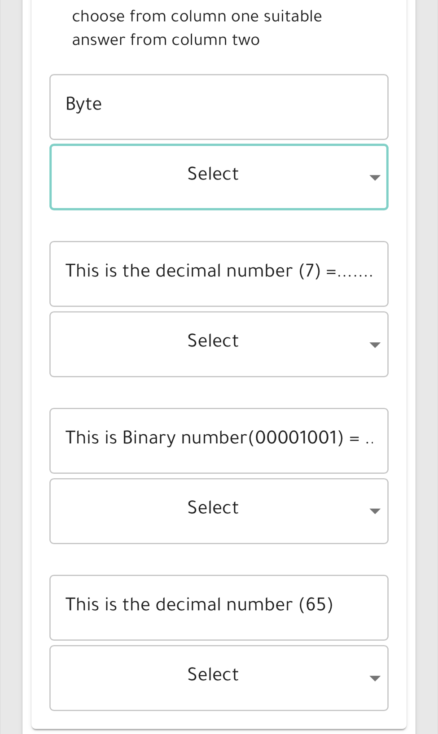Click the 'Binary number(00001001)' question box
The width and height of the screenshot is (438, 734).
(219, 441)
